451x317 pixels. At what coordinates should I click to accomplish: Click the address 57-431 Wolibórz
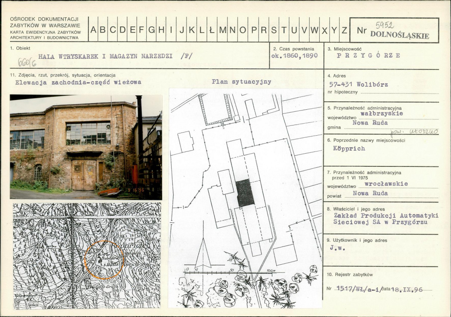tap(358, 85)
